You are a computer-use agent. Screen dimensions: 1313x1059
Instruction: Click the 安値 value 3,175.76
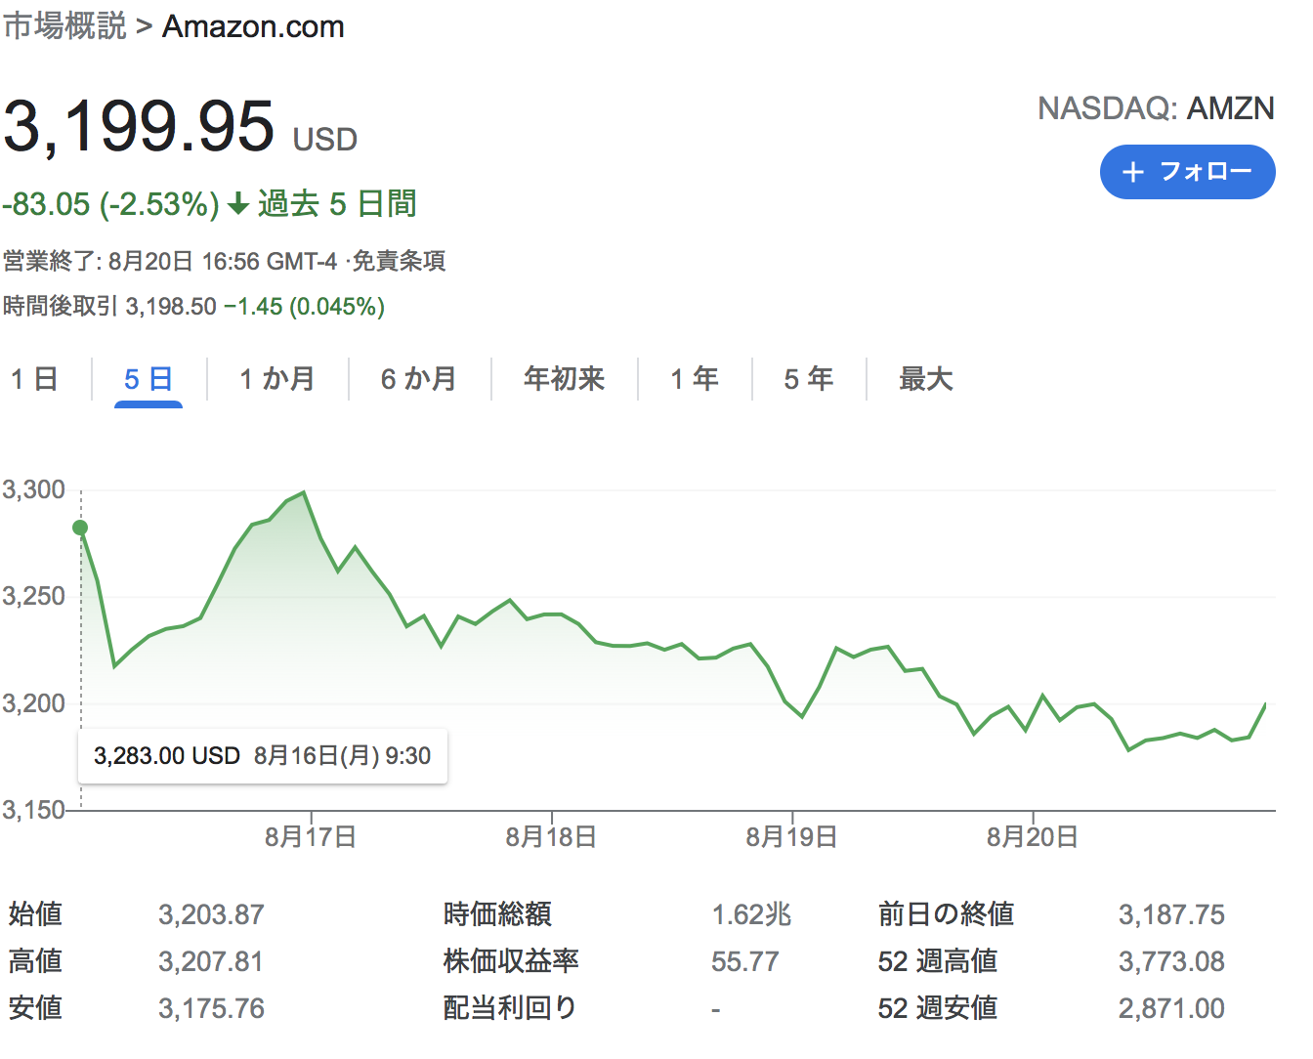click(211, 1009)
